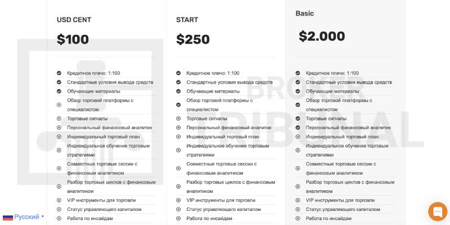
Task: Click cross icon beside Статус управляющего капиталом in USD CENT
Action: click(59, 209)
